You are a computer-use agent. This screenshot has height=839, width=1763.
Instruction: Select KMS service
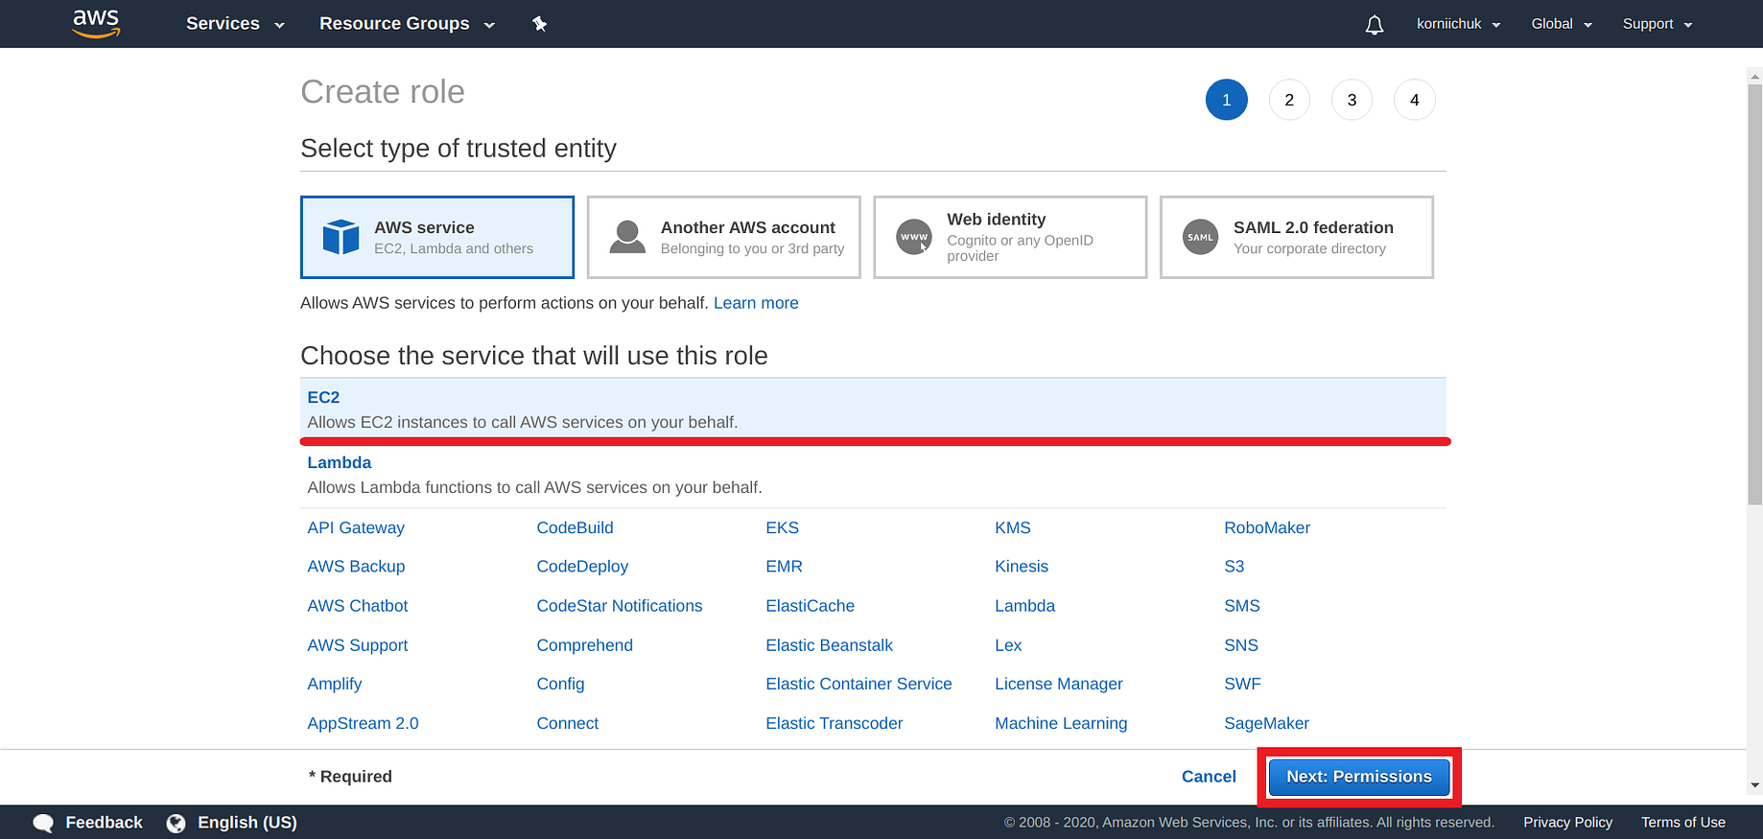tap(1012, 527)
